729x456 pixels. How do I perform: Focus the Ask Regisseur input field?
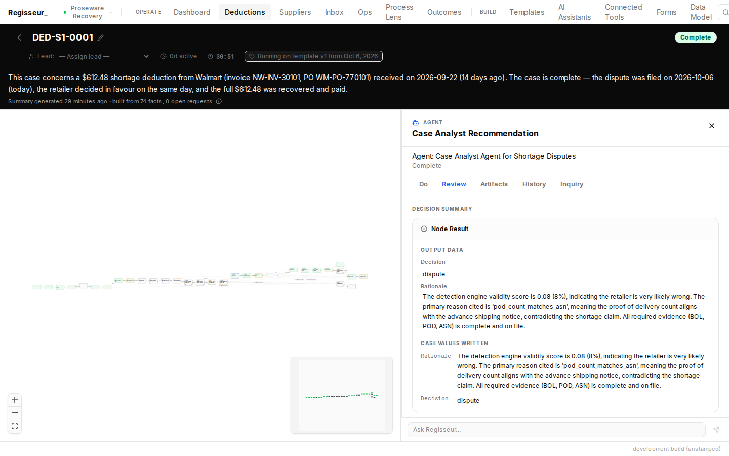click(x=556, y=430)
